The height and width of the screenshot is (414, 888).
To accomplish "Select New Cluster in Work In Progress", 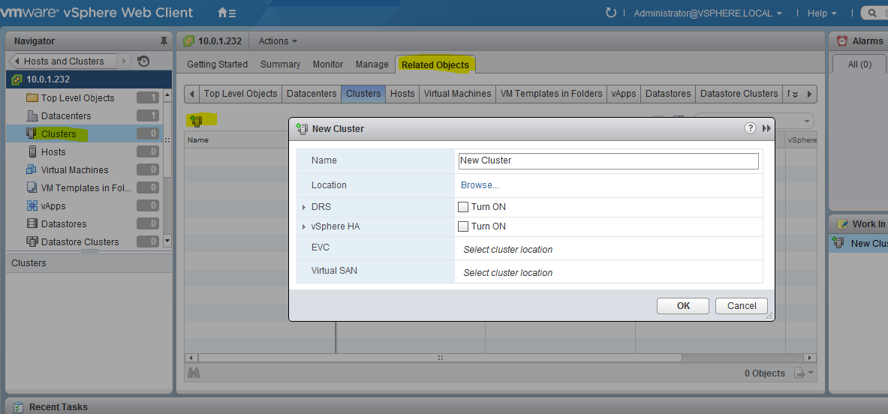I will point(859,243).
